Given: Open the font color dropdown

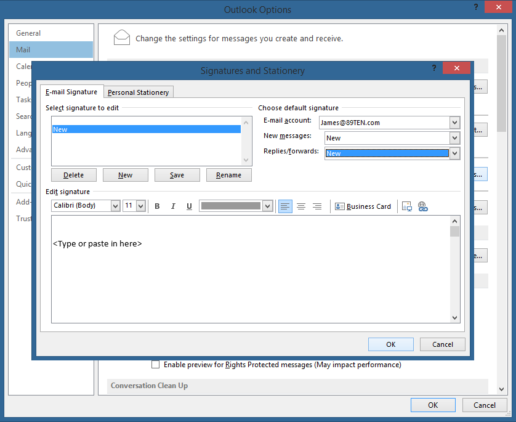Looking at the screenshot, I should [267, 206].
